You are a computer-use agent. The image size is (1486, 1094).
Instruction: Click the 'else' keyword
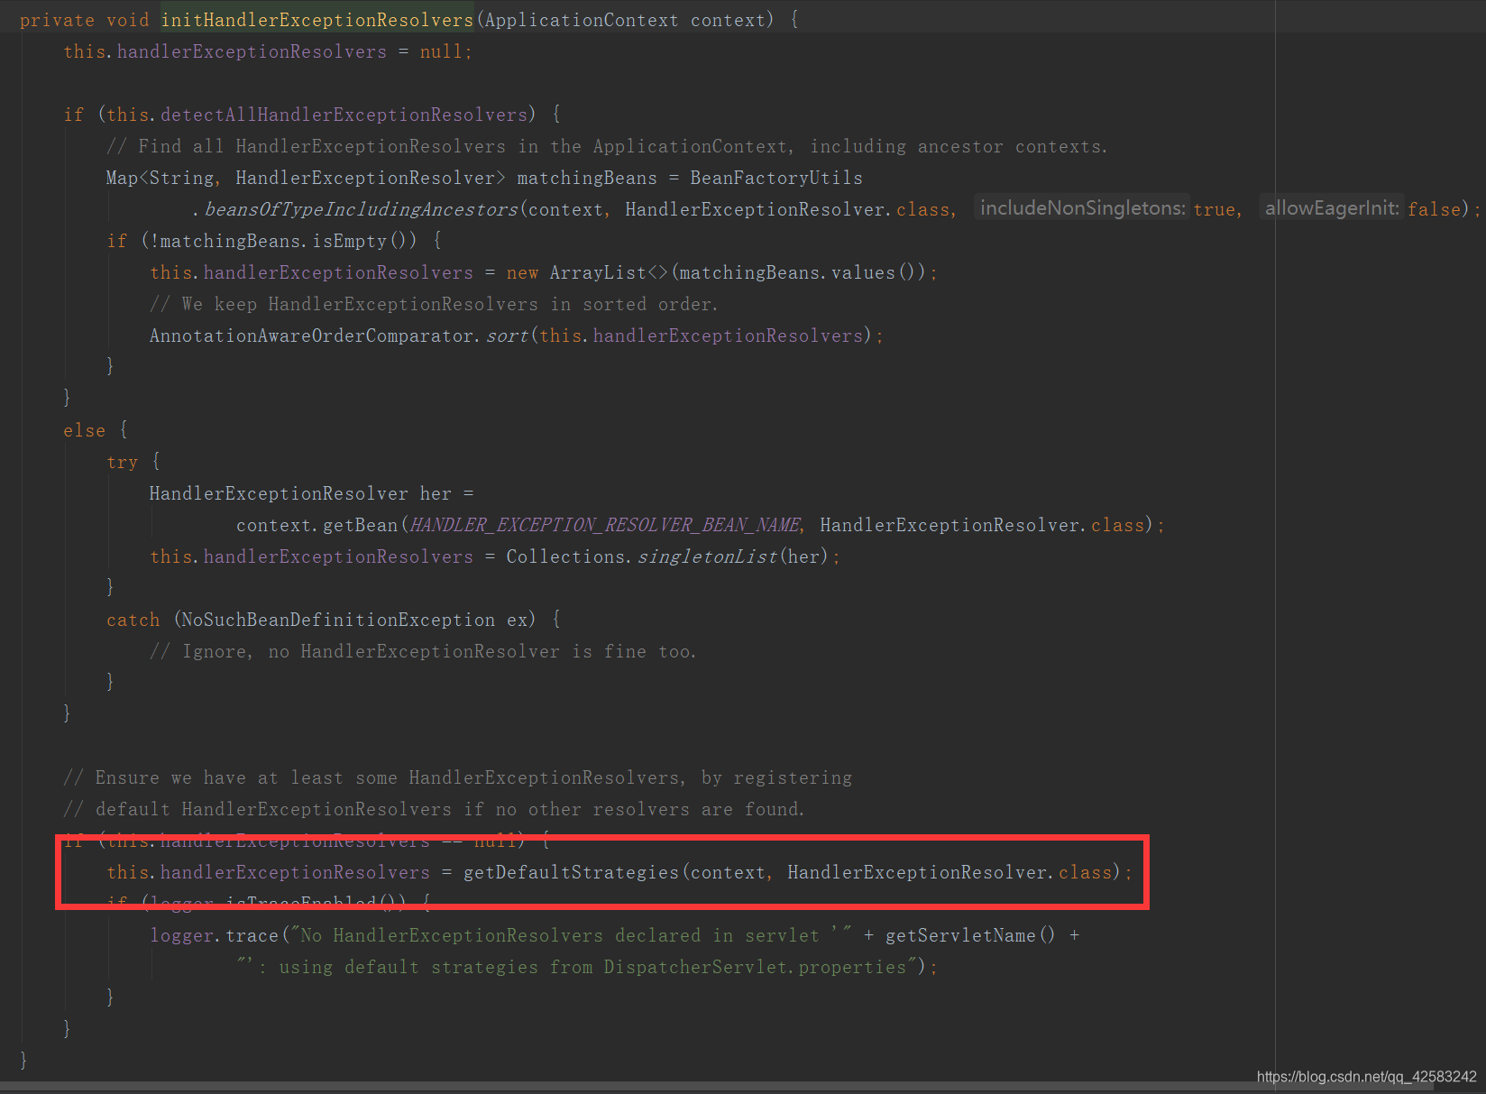pos(84,430)
